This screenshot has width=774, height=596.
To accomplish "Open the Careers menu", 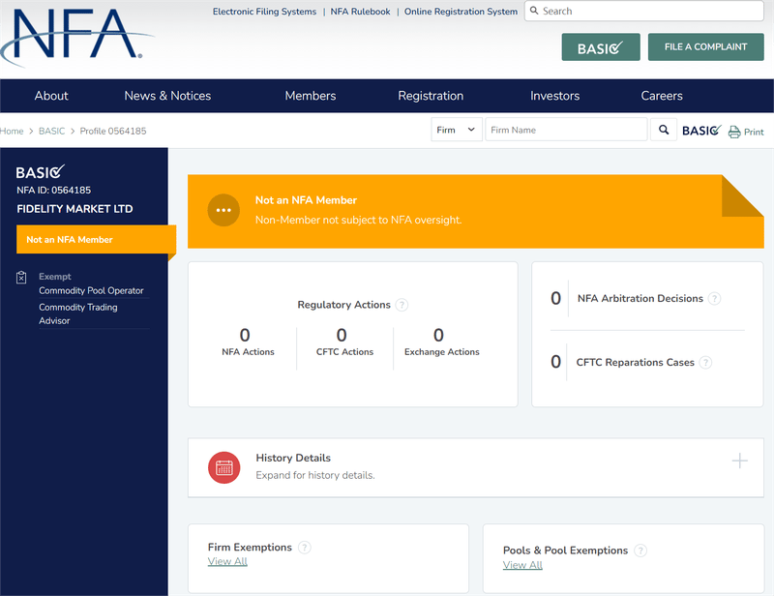I will pyautogui.click(x=662, y=96).
